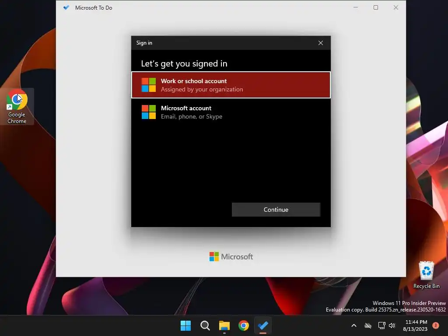
Task: Show hidden system tray icons
Action: pos(353,325)
